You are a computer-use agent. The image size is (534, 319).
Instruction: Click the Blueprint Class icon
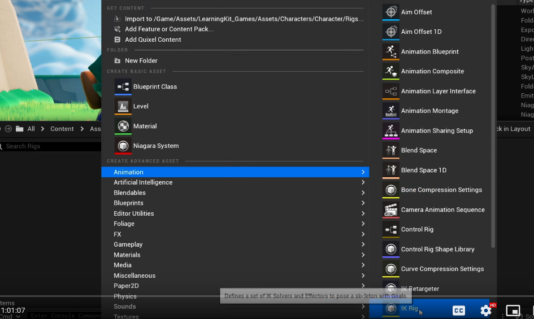tap(123, 86)
